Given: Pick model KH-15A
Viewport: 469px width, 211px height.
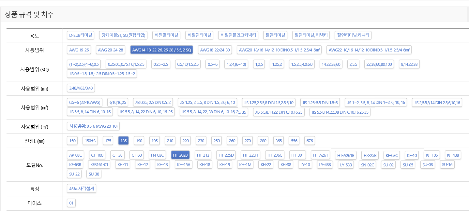Looking at the screenshot, I should 184,164.
